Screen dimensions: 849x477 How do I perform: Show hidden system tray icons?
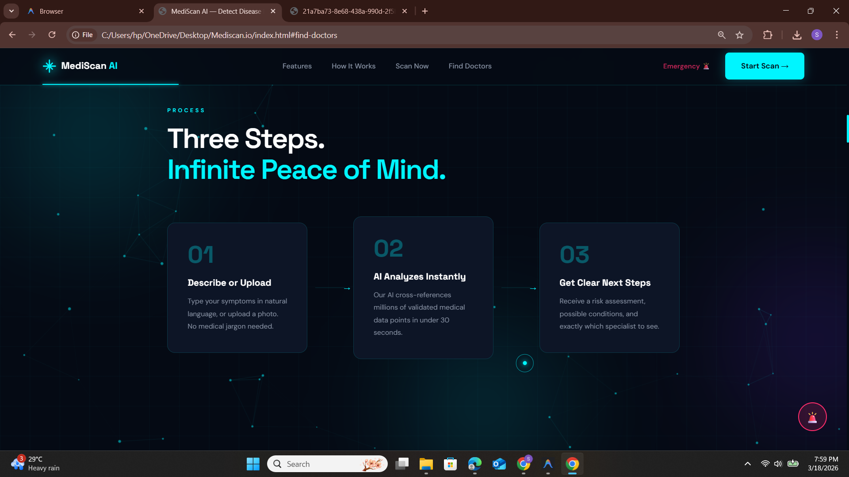click(x=747, y=464)
